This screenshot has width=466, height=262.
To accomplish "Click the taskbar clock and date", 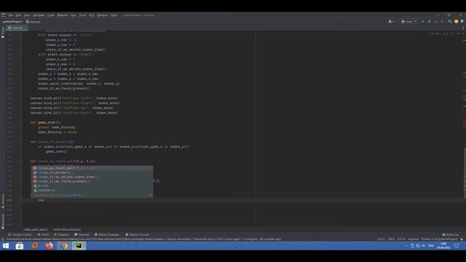I will 443,246.
